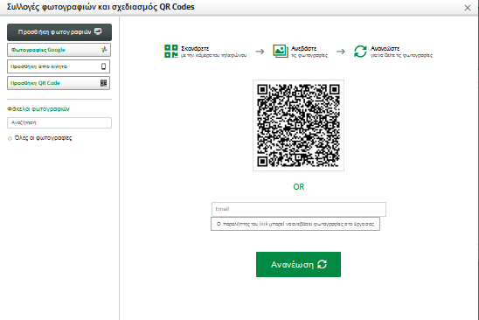
Task: Click the green Ανανέωση button
Action: pos(298,264)
